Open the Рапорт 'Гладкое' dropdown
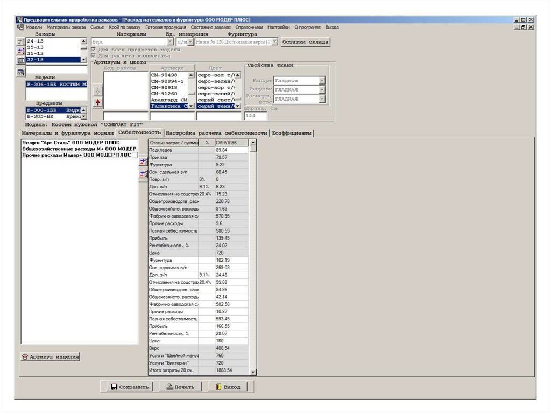Image resolution: width=551 pixels, height=413 pixels. click(322, 80)
